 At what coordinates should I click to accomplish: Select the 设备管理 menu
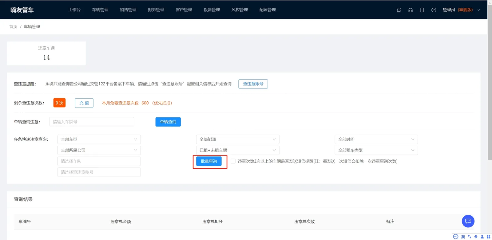click(212, 10)
